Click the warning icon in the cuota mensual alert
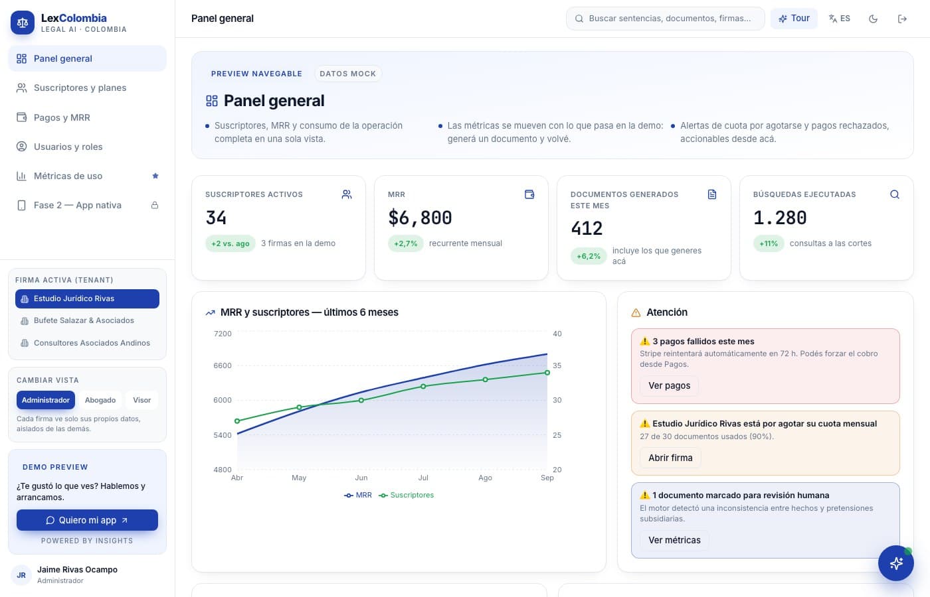930x597 pixels. [644, 423]
